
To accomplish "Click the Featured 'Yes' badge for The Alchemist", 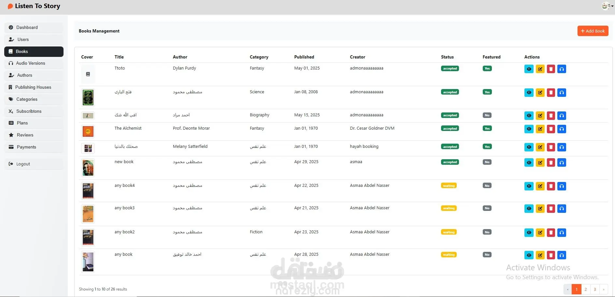I will pyautogui.click(x=487, y=129).
